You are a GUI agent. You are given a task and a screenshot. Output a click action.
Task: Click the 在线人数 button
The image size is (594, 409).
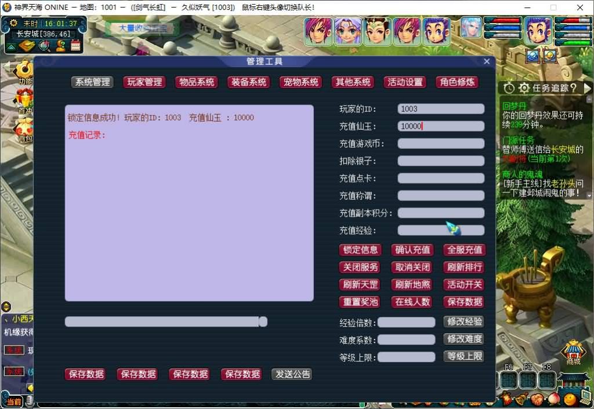click(x=412, y=302)
